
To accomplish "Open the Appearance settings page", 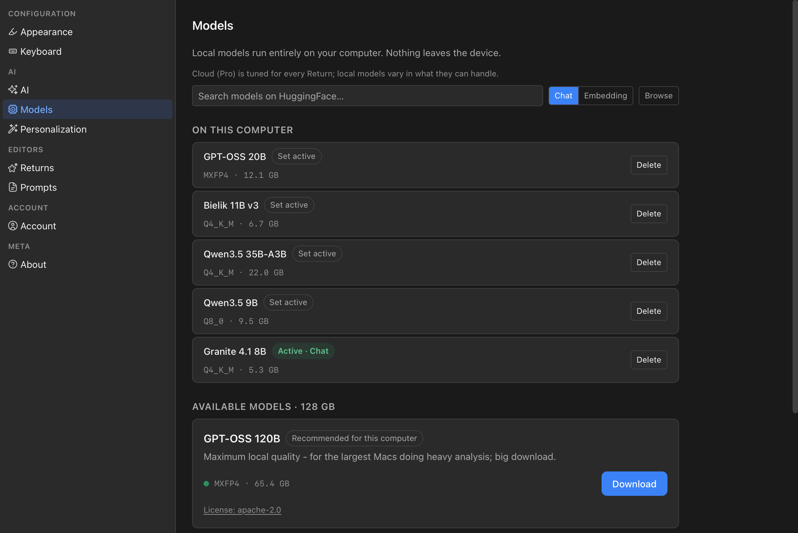I will coord(87,32).
